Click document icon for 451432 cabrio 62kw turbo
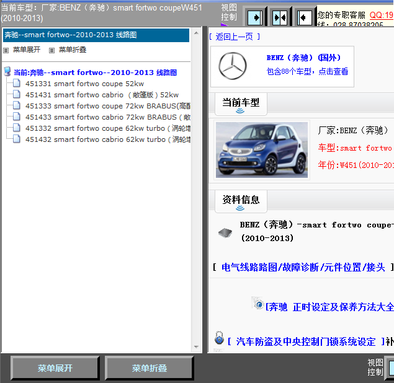This screenshot has width=394, height=383. tap(17, 139)
